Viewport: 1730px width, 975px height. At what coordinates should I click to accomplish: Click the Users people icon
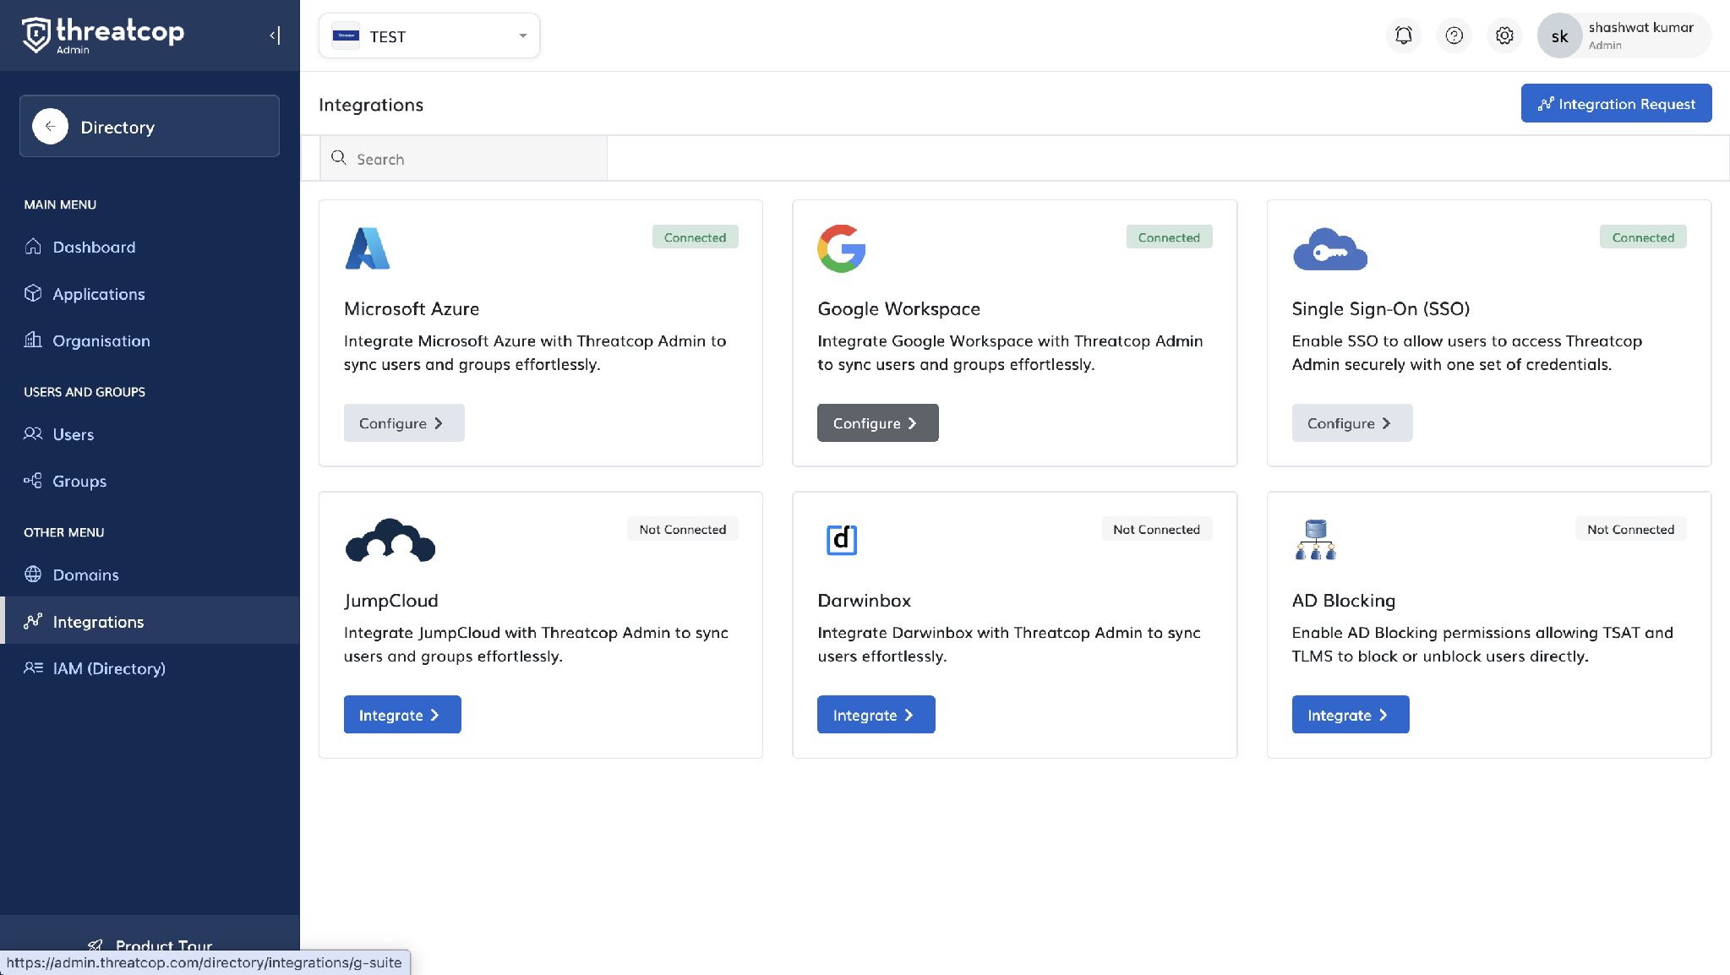pyautogui.click(x=33, y=434)
